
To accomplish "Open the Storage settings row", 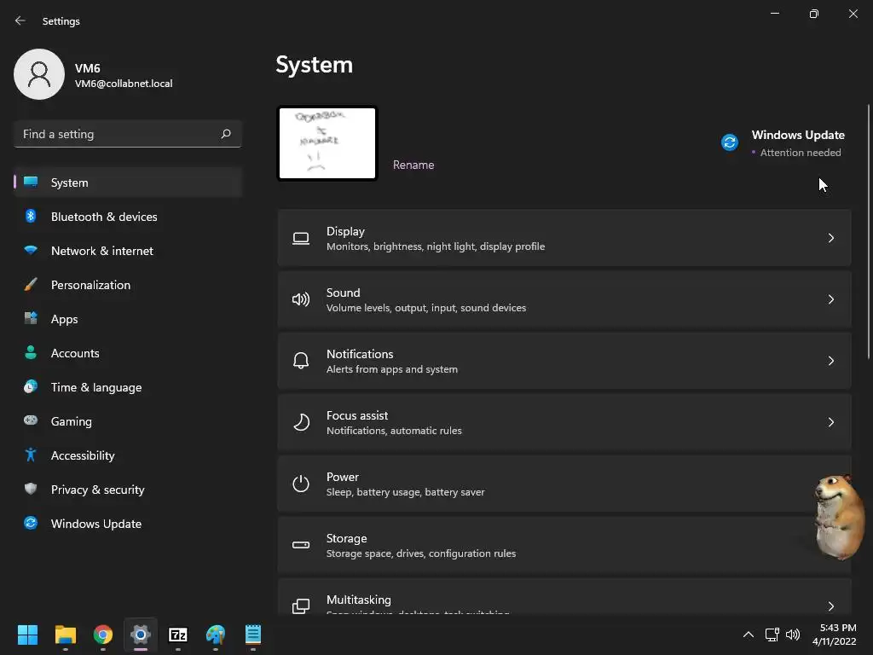I will coord(564,545).
